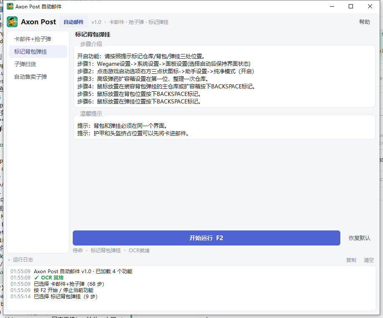
Task: Click the line starting 开启功能: 请按照提示标记
Action: [141, 56]
